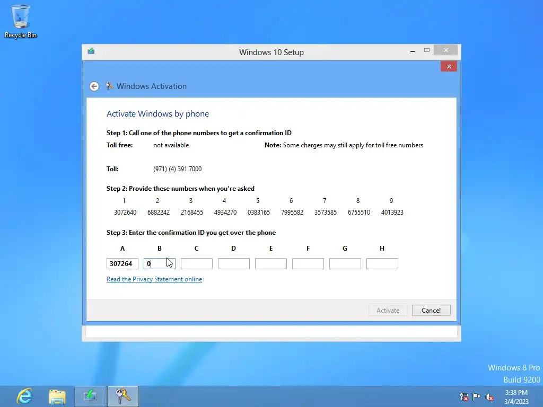Click the back arrow in Windows Activation
Image resolution: width=543 pixels, height=407 pixels.
coord(94,86)
